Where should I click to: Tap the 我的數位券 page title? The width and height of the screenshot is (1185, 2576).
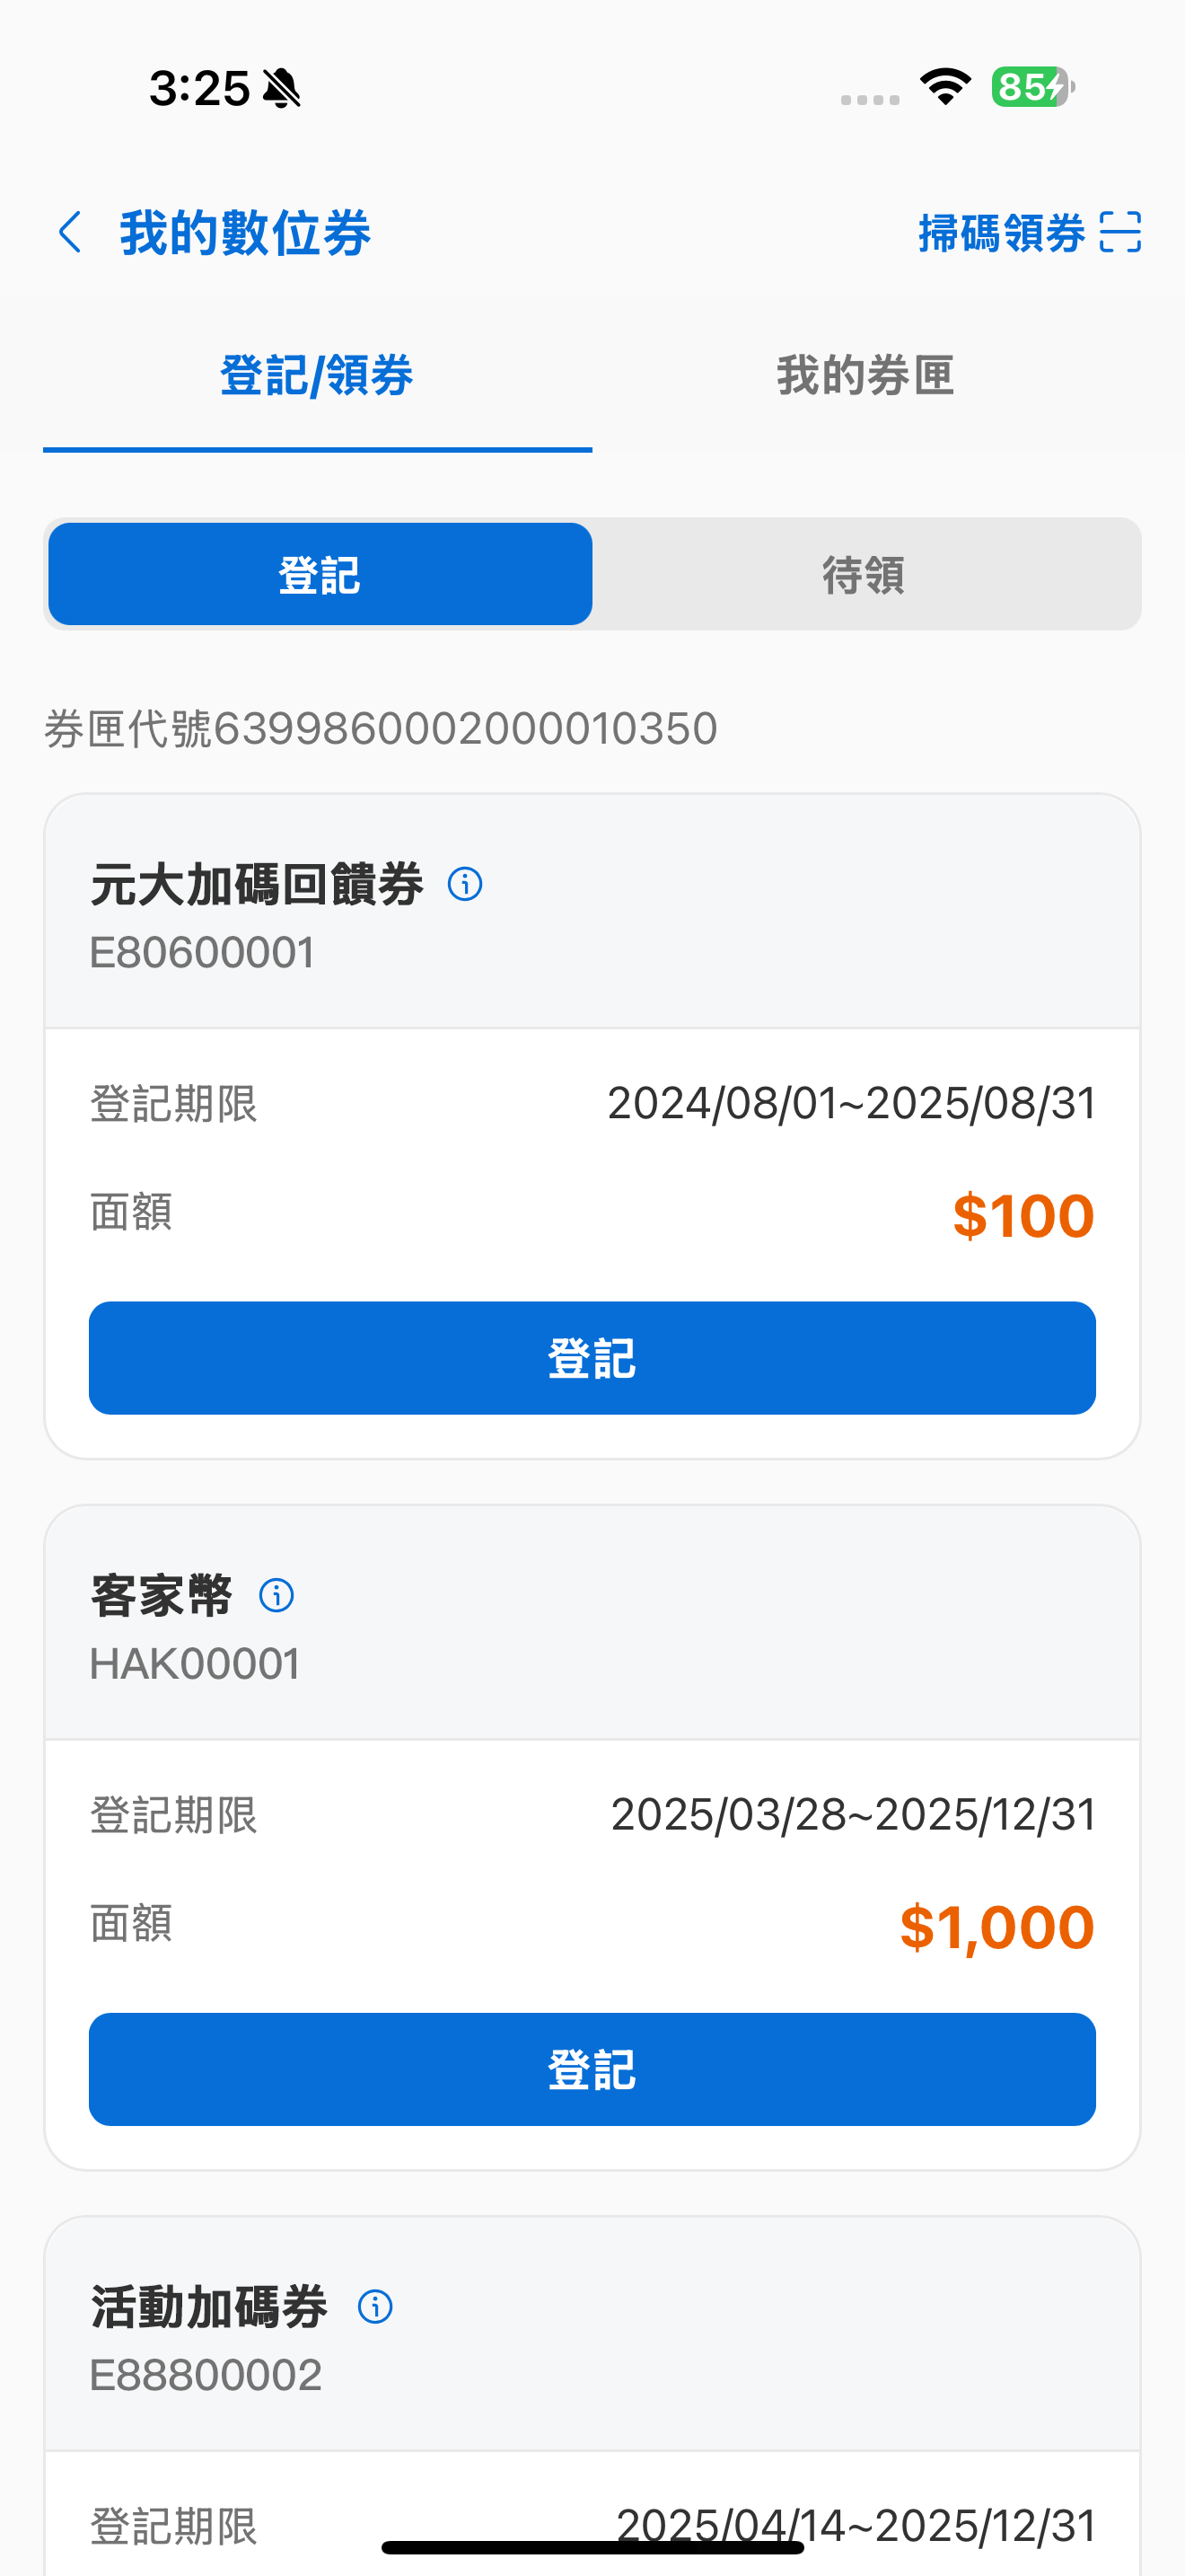[x=246, y=233]
